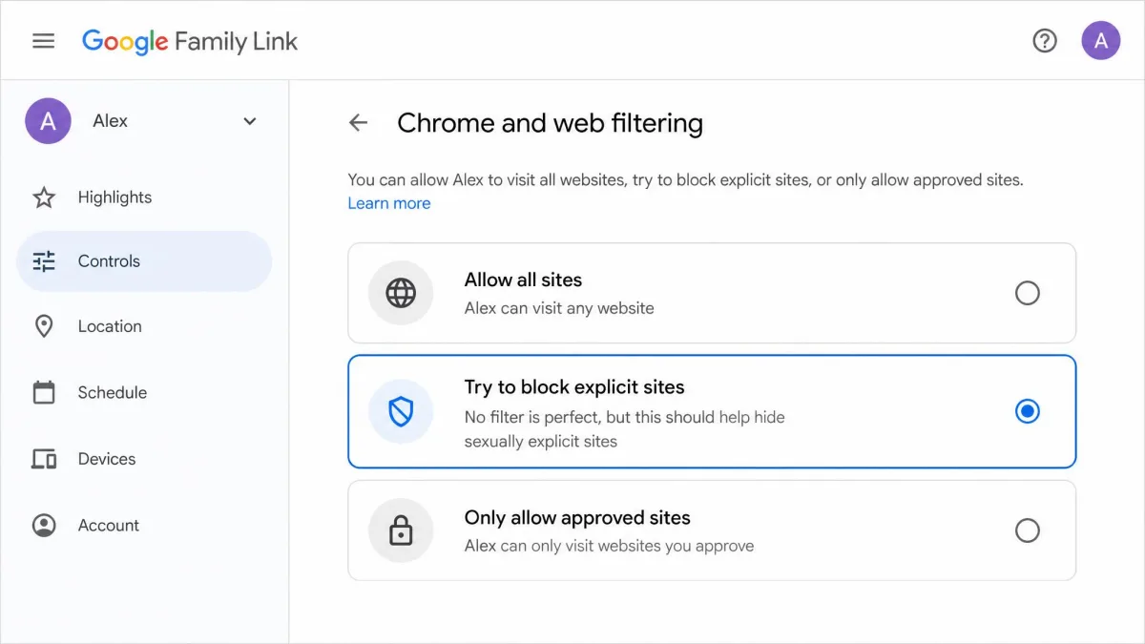Click the padlock icon for approved sites

coord(401,530)
